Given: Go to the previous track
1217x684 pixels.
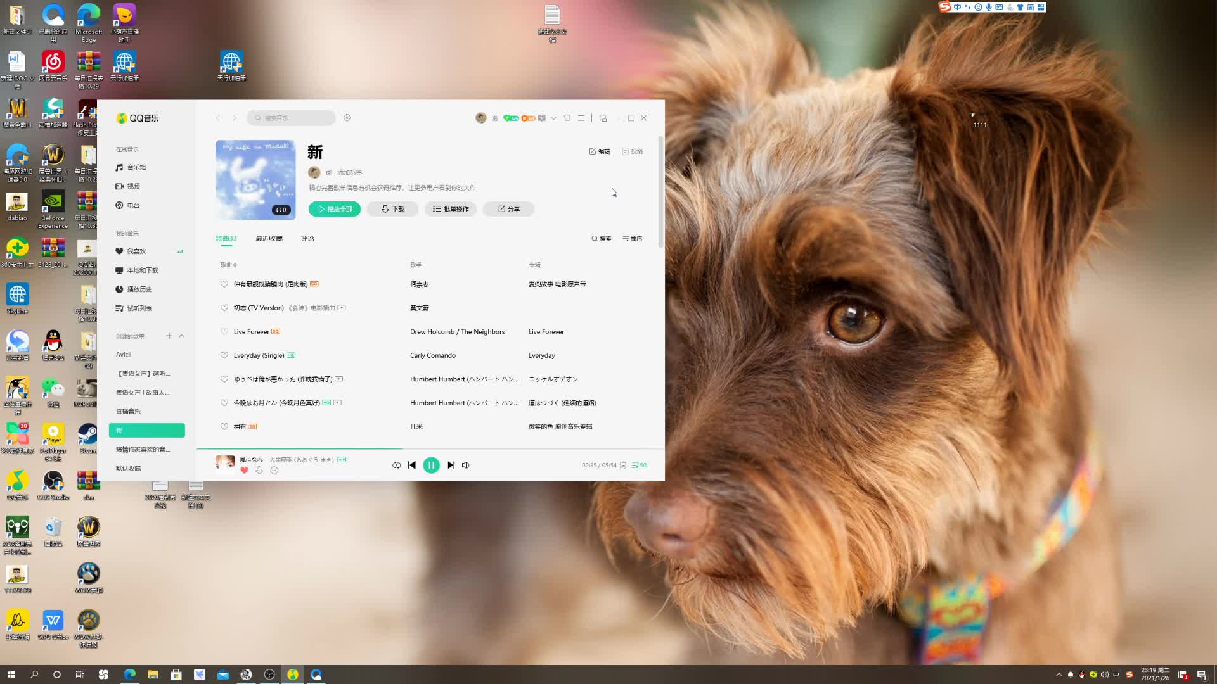Looking at the screenshot, I should [412, 465].
